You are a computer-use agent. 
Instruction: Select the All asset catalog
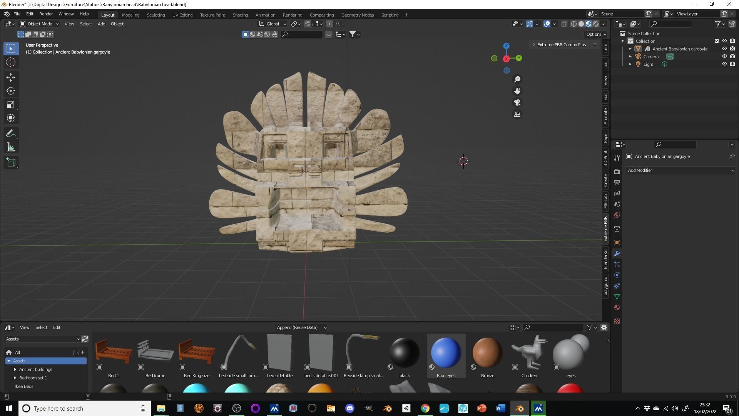point(17,352)
